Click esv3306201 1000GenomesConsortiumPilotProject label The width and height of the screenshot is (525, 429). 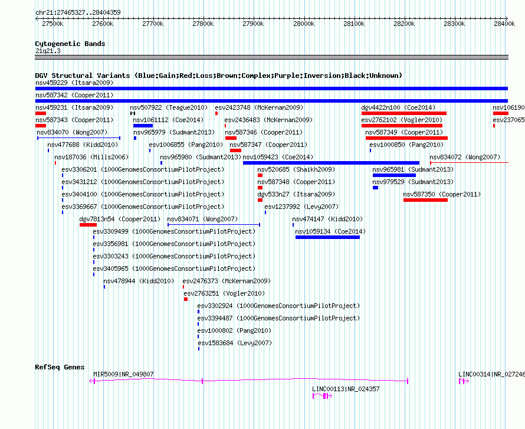[x=143, y=169]
